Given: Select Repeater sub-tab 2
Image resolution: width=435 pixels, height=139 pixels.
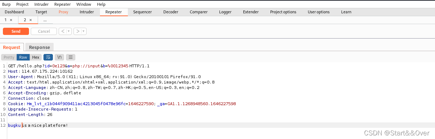Looking at the screenshot, I should pyautogui.click(x=25, y=20).
